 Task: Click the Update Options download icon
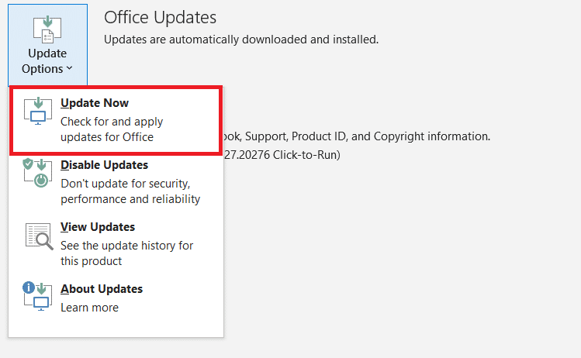click(x=47, y=28)
